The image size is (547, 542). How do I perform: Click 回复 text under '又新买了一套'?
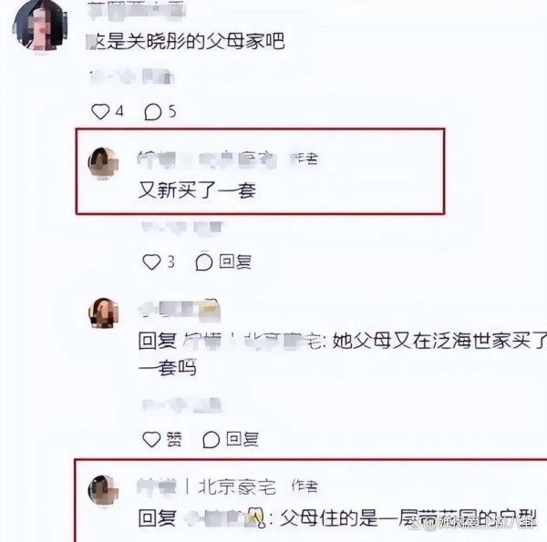(235, 261)
